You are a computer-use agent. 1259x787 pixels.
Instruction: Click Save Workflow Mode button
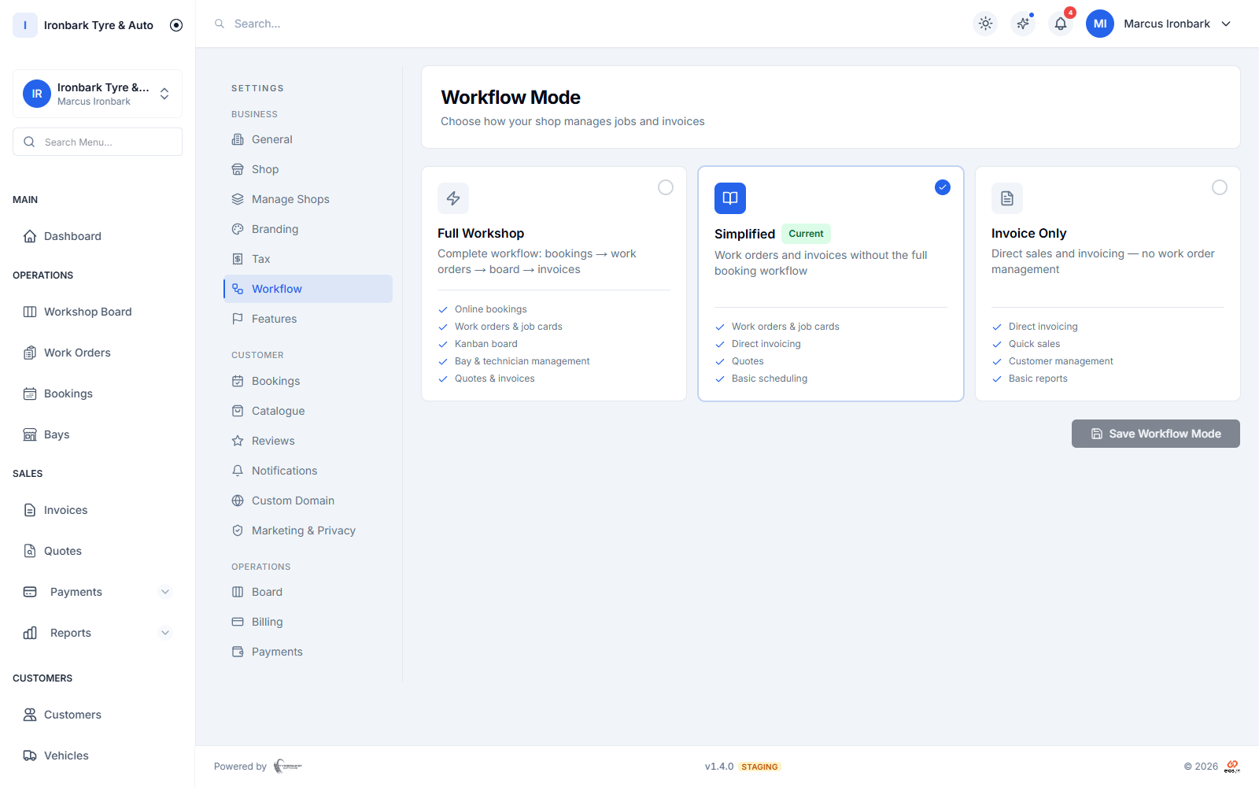pyautogui.click(x=1156, y=434)
